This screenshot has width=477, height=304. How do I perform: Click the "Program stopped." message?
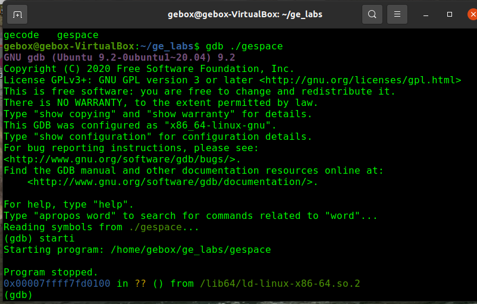point(51,272)
